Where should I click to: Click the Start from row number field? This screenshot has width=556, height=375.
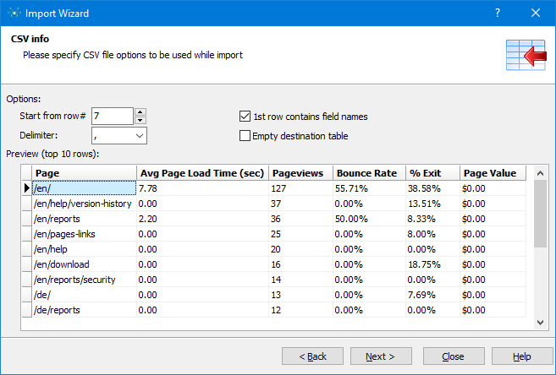[x=112, y=117]
